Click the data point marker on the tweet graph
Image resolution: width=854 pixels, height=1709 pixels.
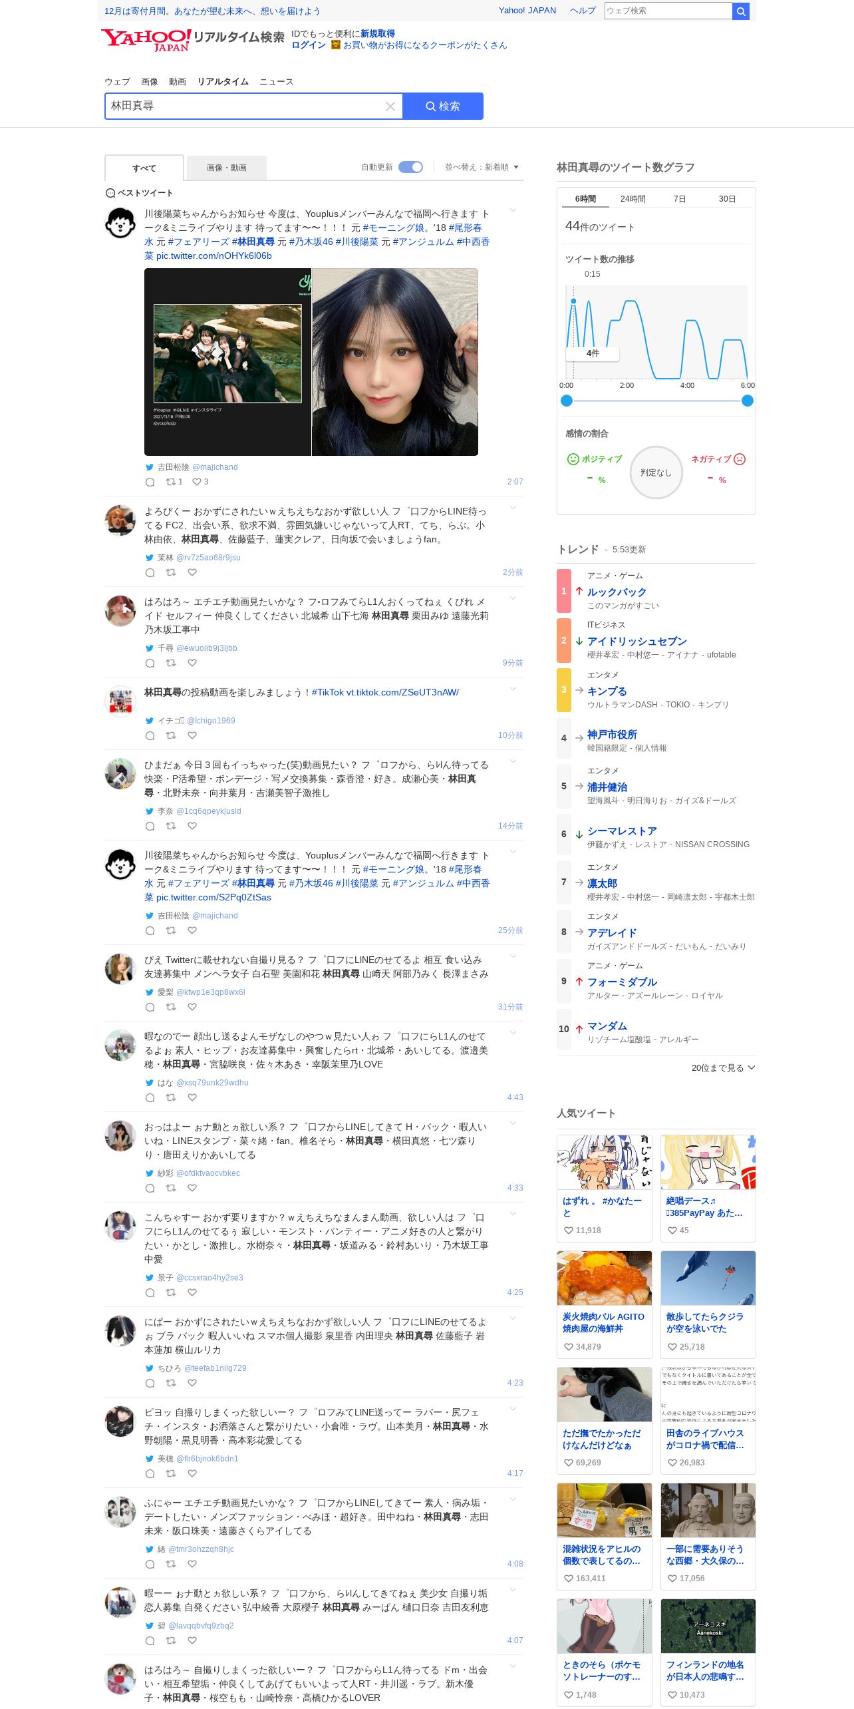pos(573,301)
